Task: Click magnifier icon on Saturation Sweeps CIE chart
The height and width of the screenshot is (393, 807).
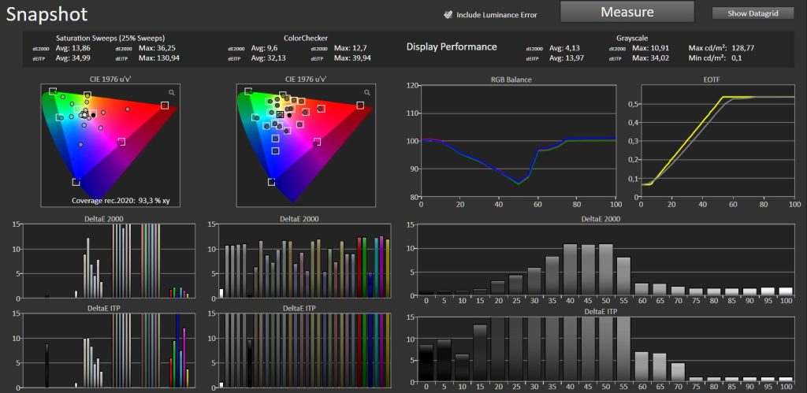Action: click(171, 93)
